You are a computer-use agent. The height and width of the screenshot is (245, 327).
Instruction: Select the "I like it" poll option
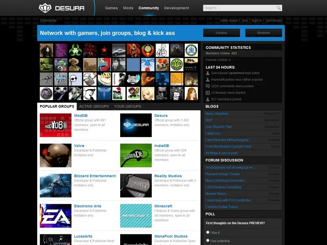208,232
